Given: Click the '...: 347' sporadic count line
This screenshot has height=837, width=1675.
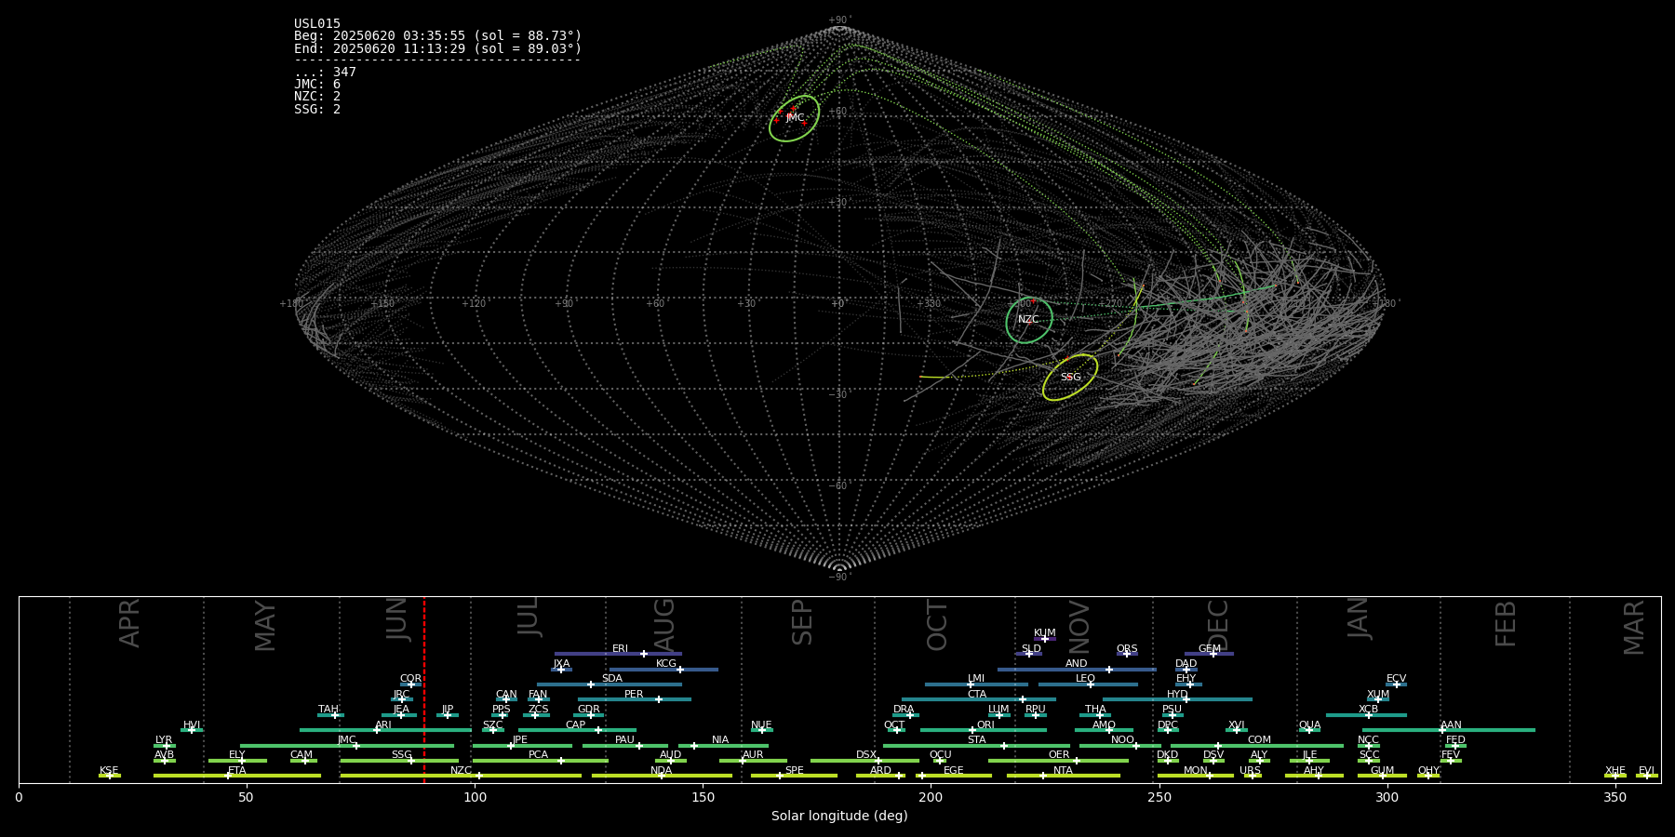Looking at the screenshot, I should tap(325, 73).
